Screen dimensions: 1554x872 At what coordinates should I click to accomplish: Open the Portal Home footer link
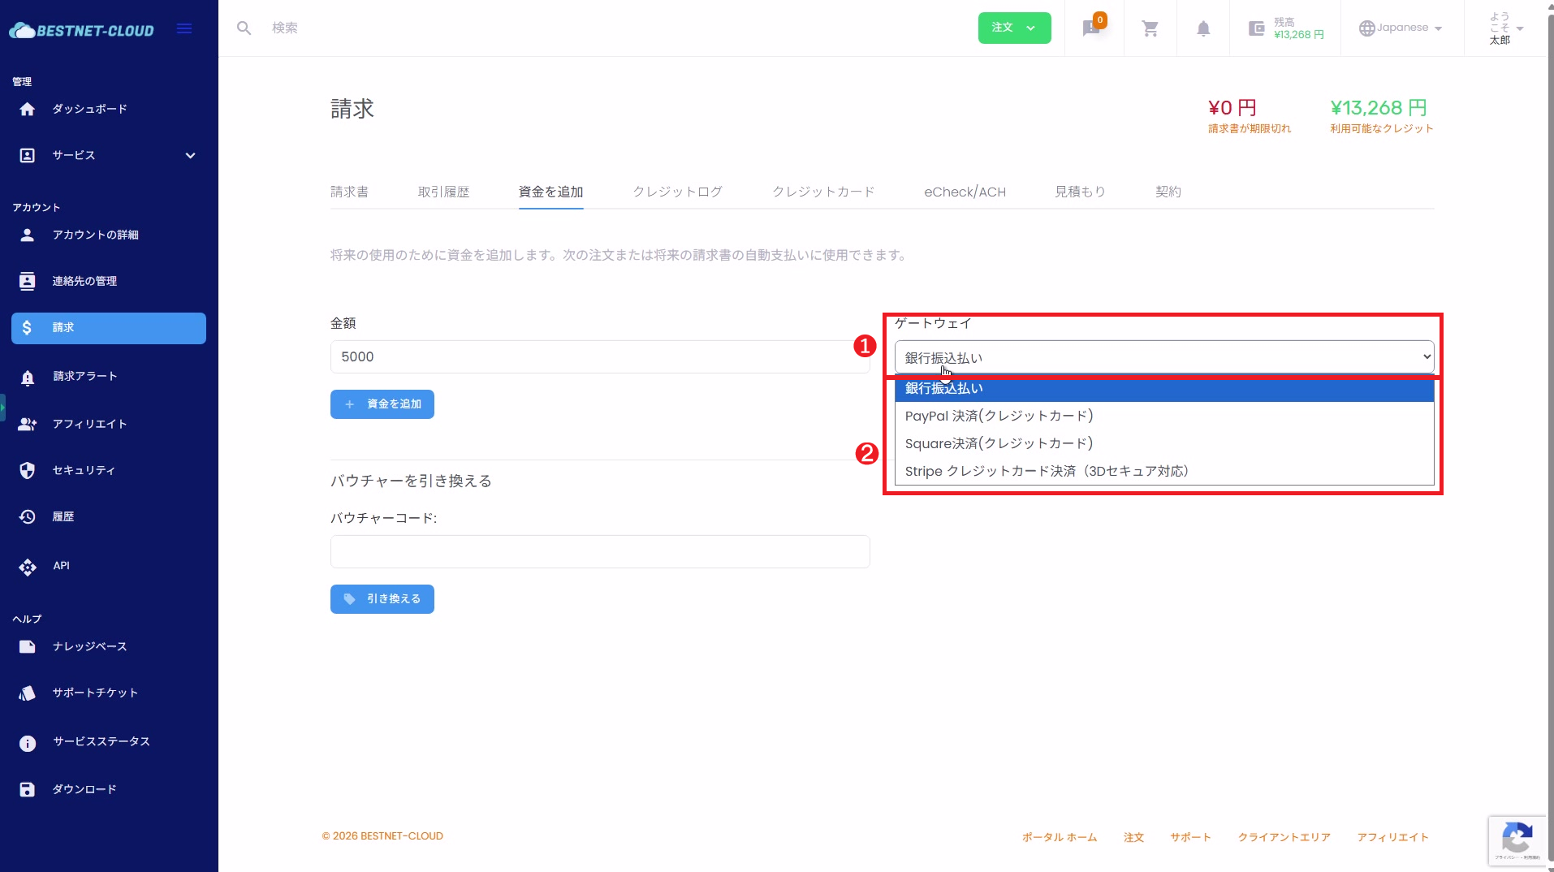point(1059,837)
